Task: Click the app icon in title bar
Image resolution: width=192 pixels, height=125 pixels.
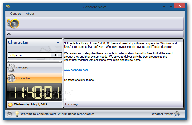Action: coord(8,7)
